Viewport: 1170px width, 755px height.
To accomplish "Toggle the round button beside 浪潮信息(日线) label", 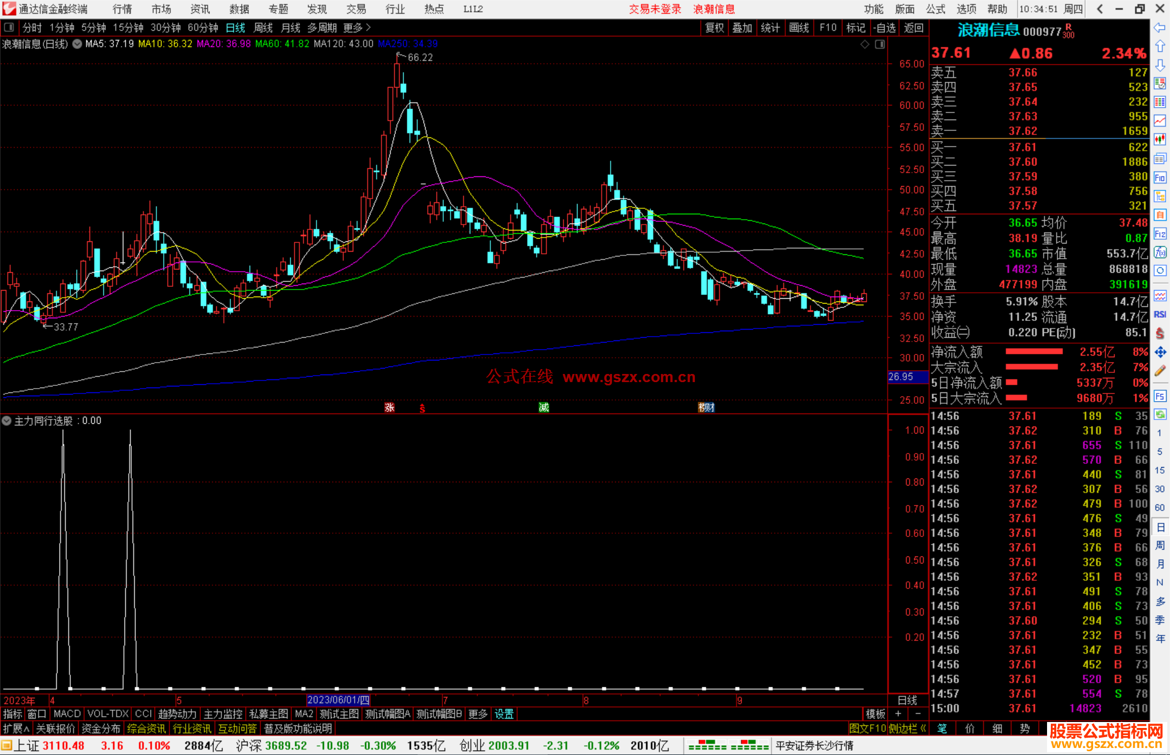I will 77,44.
